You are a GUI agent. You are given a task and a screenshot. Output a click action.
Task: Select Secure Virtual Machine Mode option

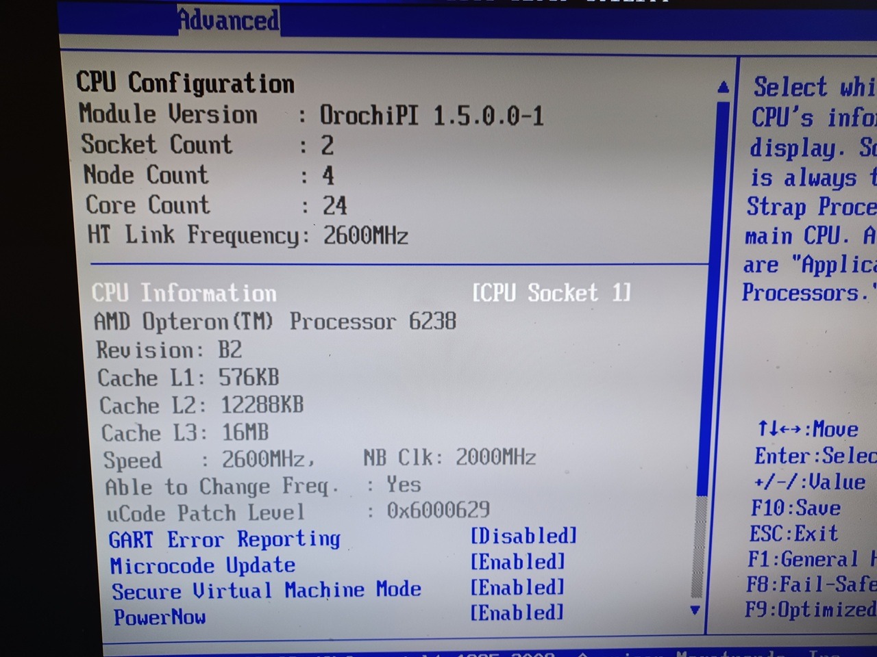click(x=267, y=590)
